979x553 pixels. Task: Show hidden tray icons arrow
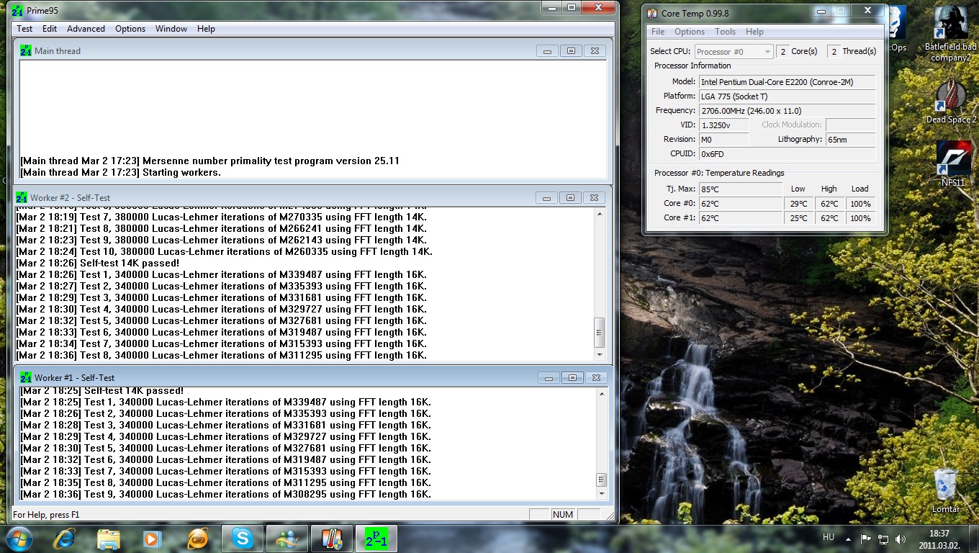849,539
